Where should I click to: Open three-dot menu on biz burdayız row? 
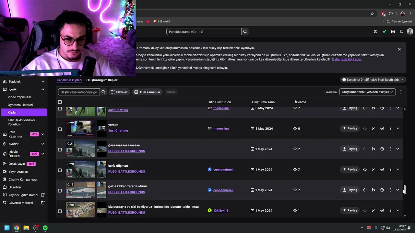pos(391,210)
